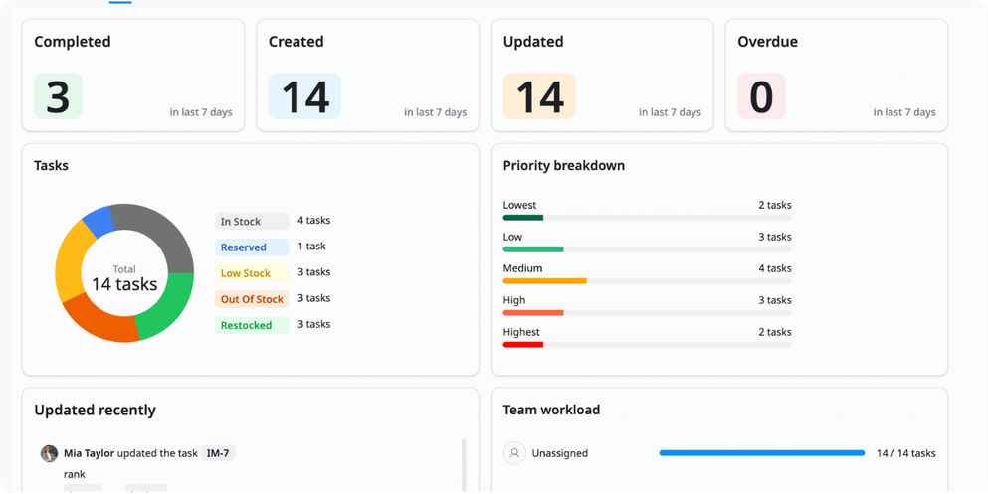988x494 pixels.
Task: Select the Restocked status label
Action: (x=252, y=325)
